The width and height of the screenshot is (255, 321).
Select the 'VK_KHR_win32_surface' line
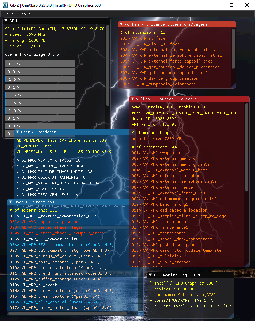point(150,44)
